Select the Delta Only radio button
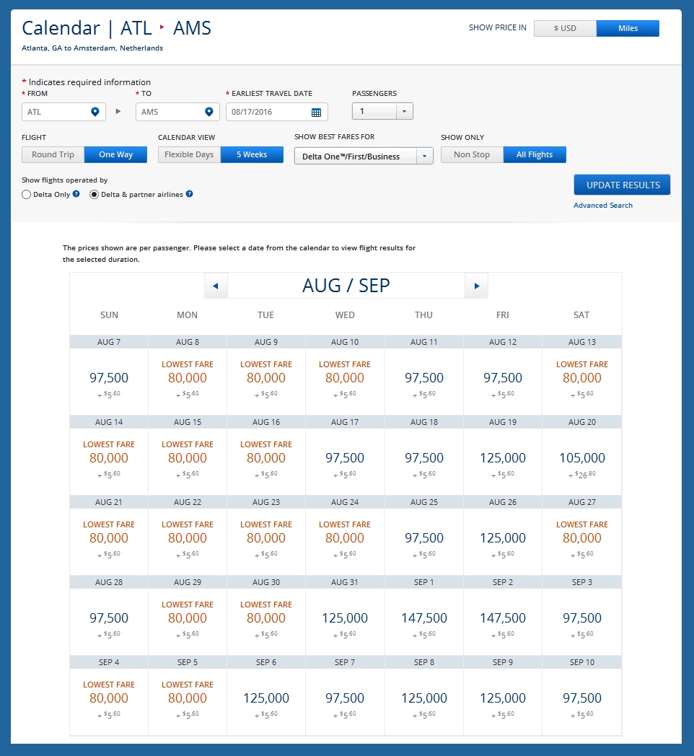Image resolution: width=694 pixels, height=756 pixels. (27, 195)
